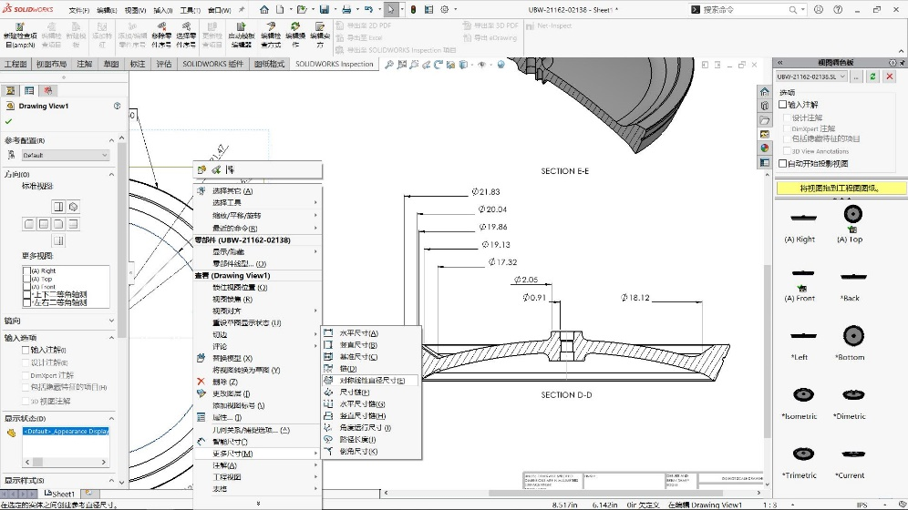Select the *Isometric view thumbnail
This screenshot has width=908, height=510.
[801, 395]
